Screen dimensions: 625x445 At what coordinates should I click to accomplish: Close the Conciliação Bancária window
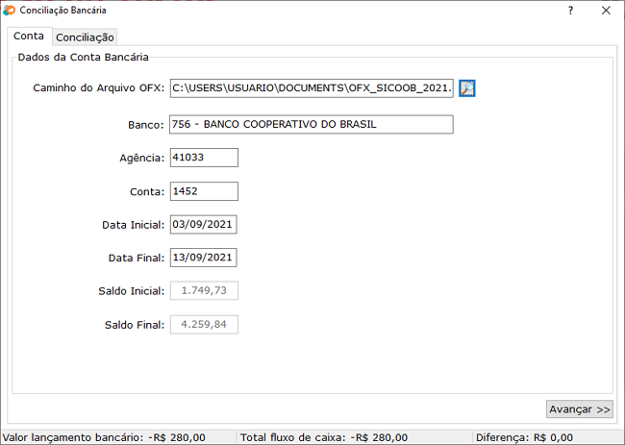tap(606, 11)
